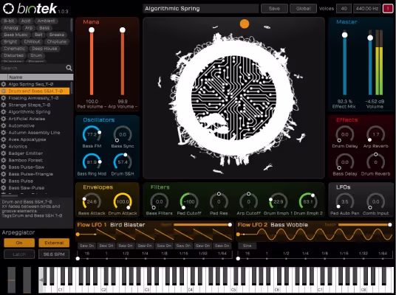Click the 98.6 BPM tempo field

point(54,254)
